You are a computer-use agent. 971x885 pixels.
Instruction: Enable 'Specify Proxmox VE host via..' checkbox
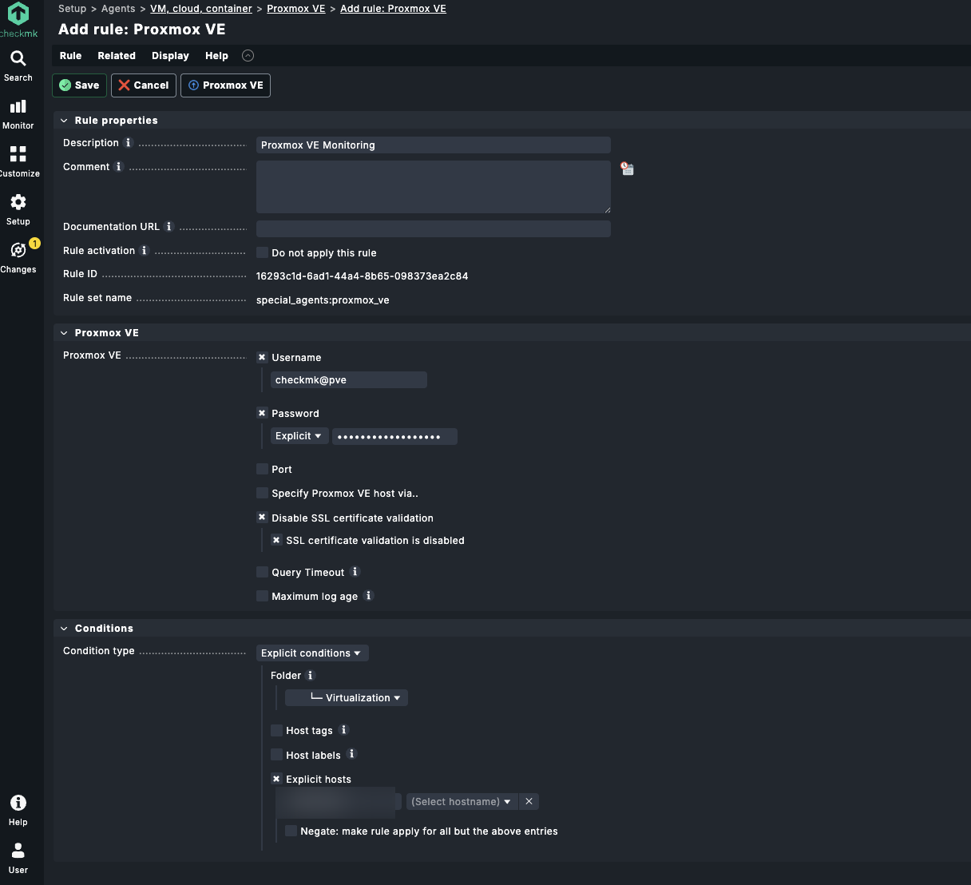pos(262,493)
